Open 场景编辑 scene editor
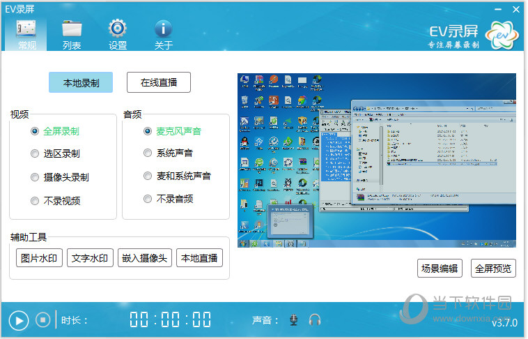The image size is (528, 339). pos(440,269)
